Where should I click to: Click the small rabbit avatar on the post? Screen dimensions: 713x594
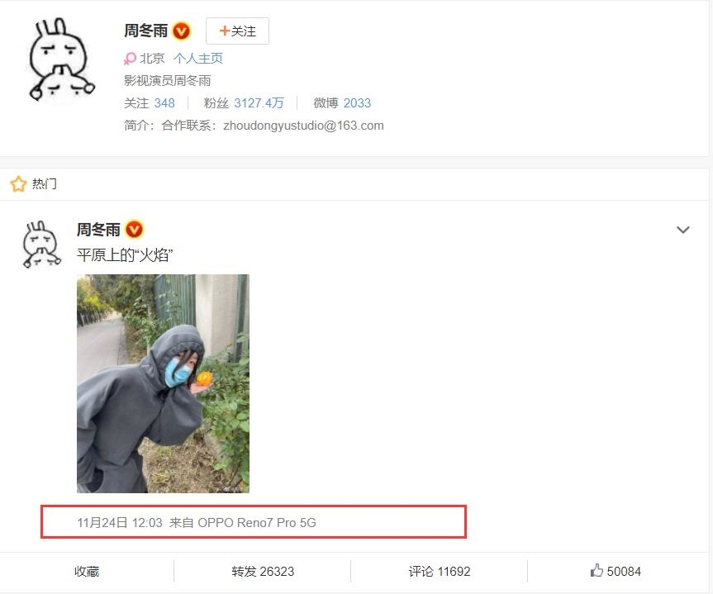(41, 245)
